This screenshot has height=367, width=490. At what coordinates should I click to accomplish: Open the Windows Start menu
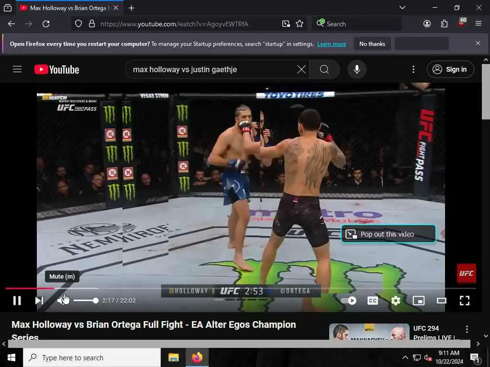(11, 357)
